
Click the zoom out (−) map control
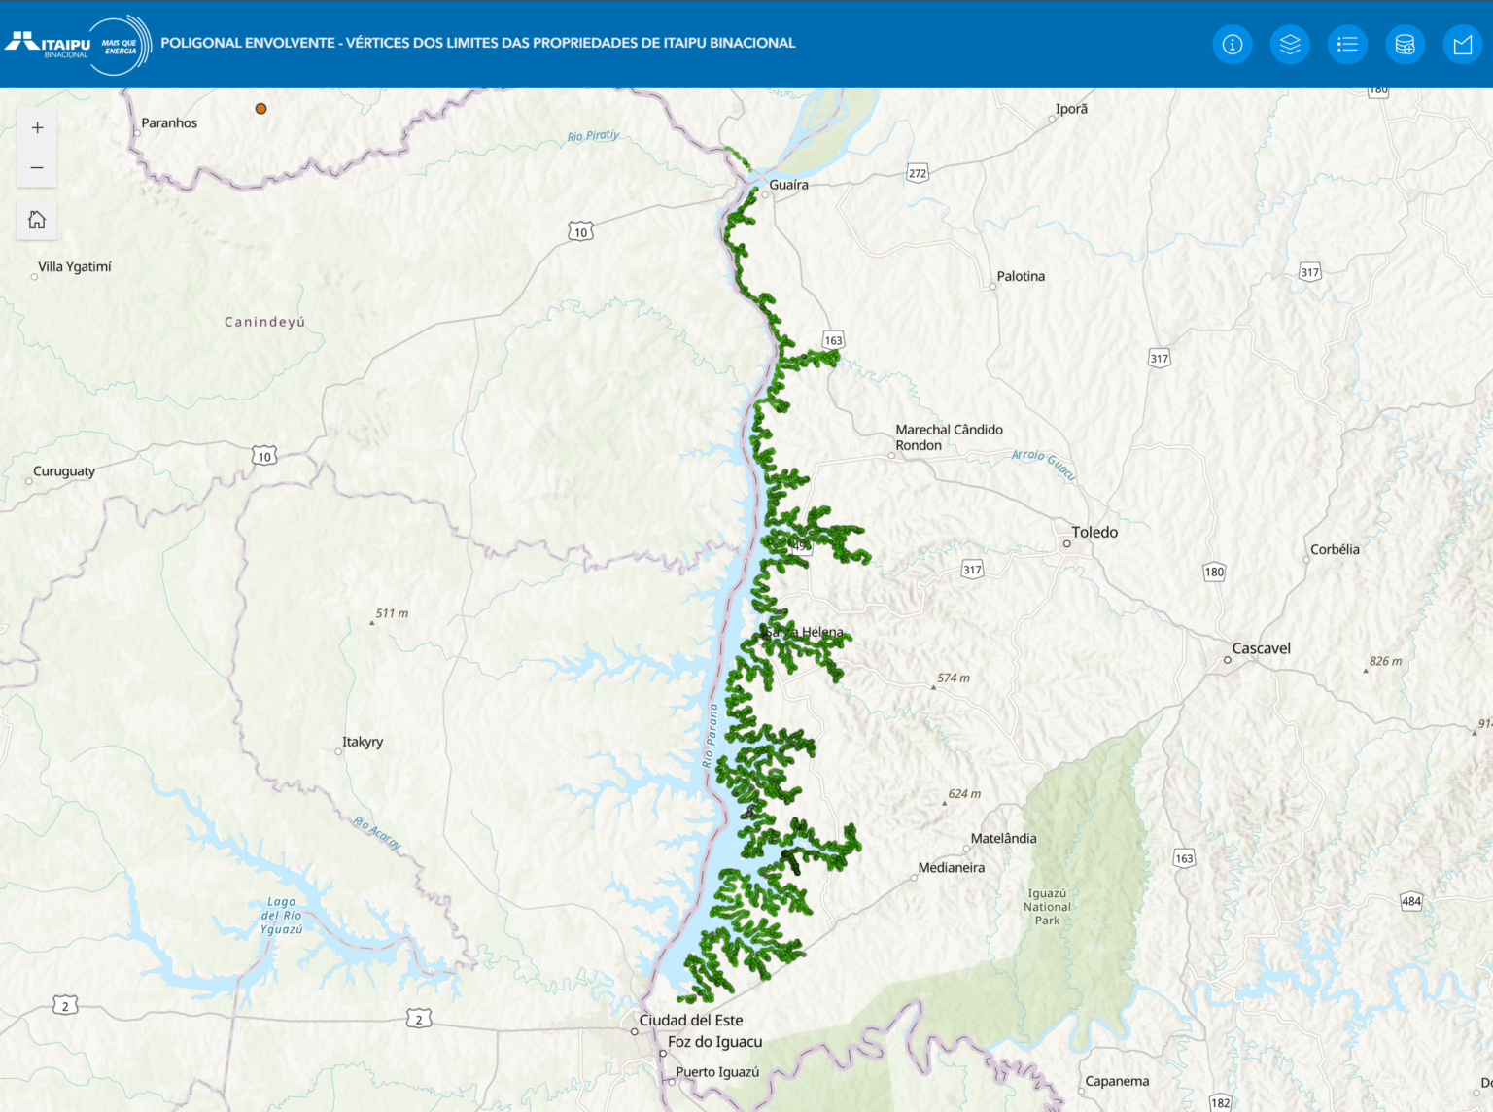tap(37, 167)
